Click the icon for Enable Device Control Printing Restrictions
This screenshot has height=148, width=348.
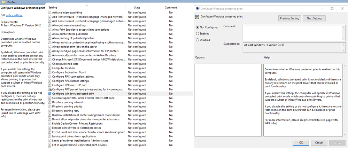coord(50,124)
